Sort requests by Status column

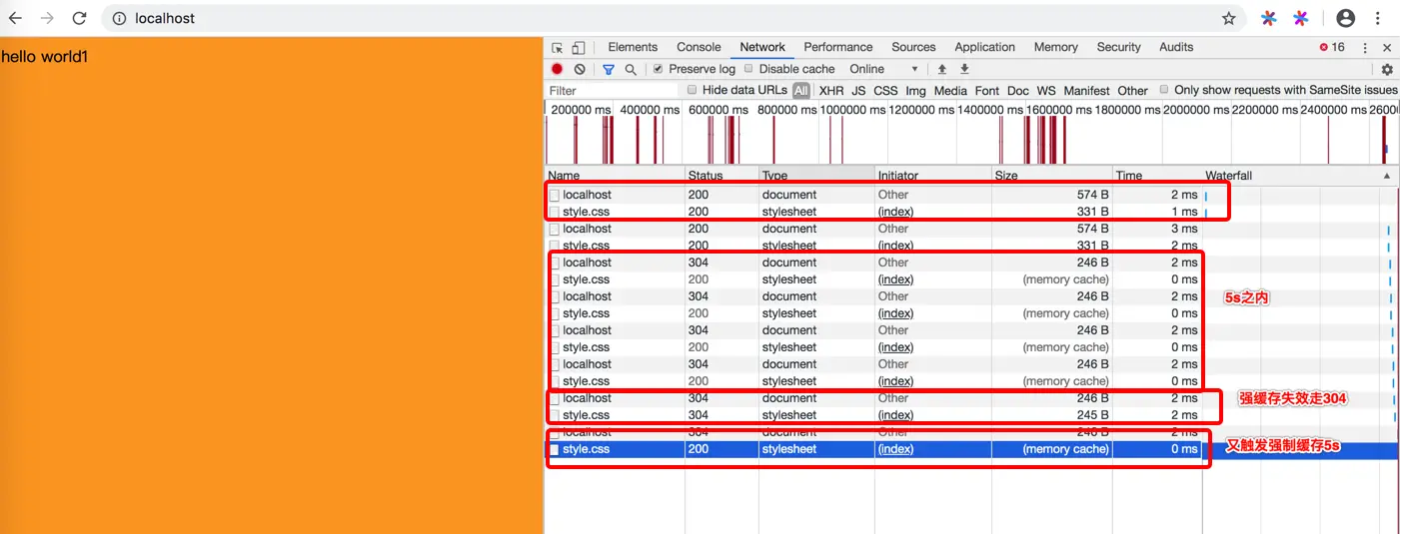tap(721, 176)
